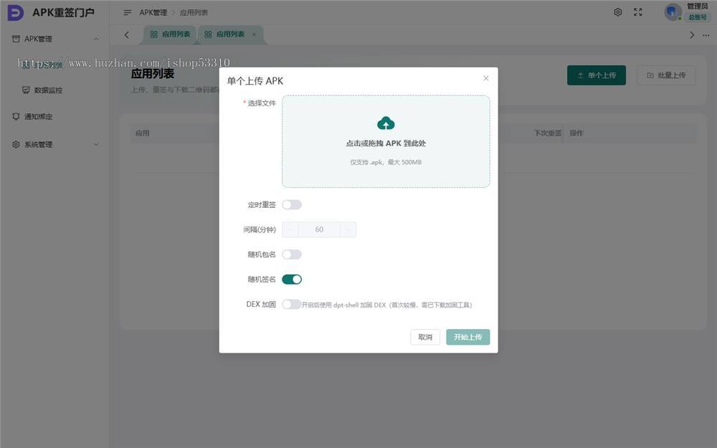Click the 管理员 user name text
717x448 pixels.
698,6
